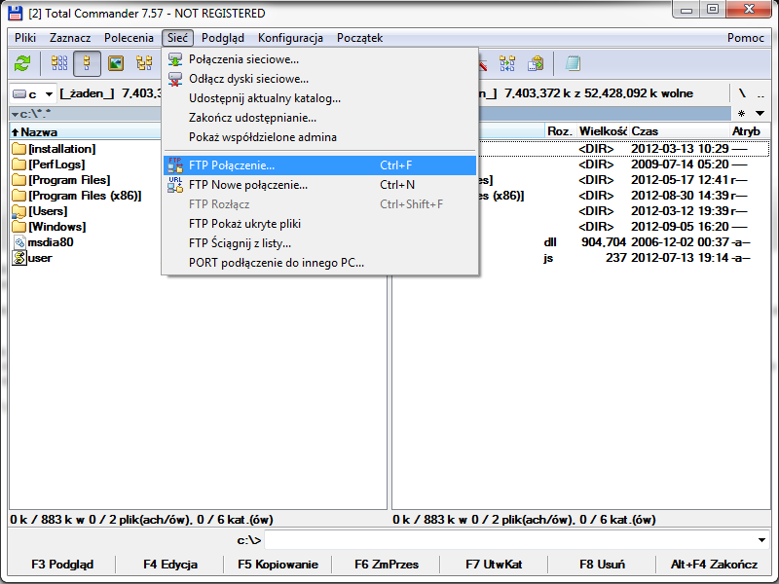779x584 pixels.
Task: Choose Pokaż współdzielone admina entry
Action: coord(319,137)
